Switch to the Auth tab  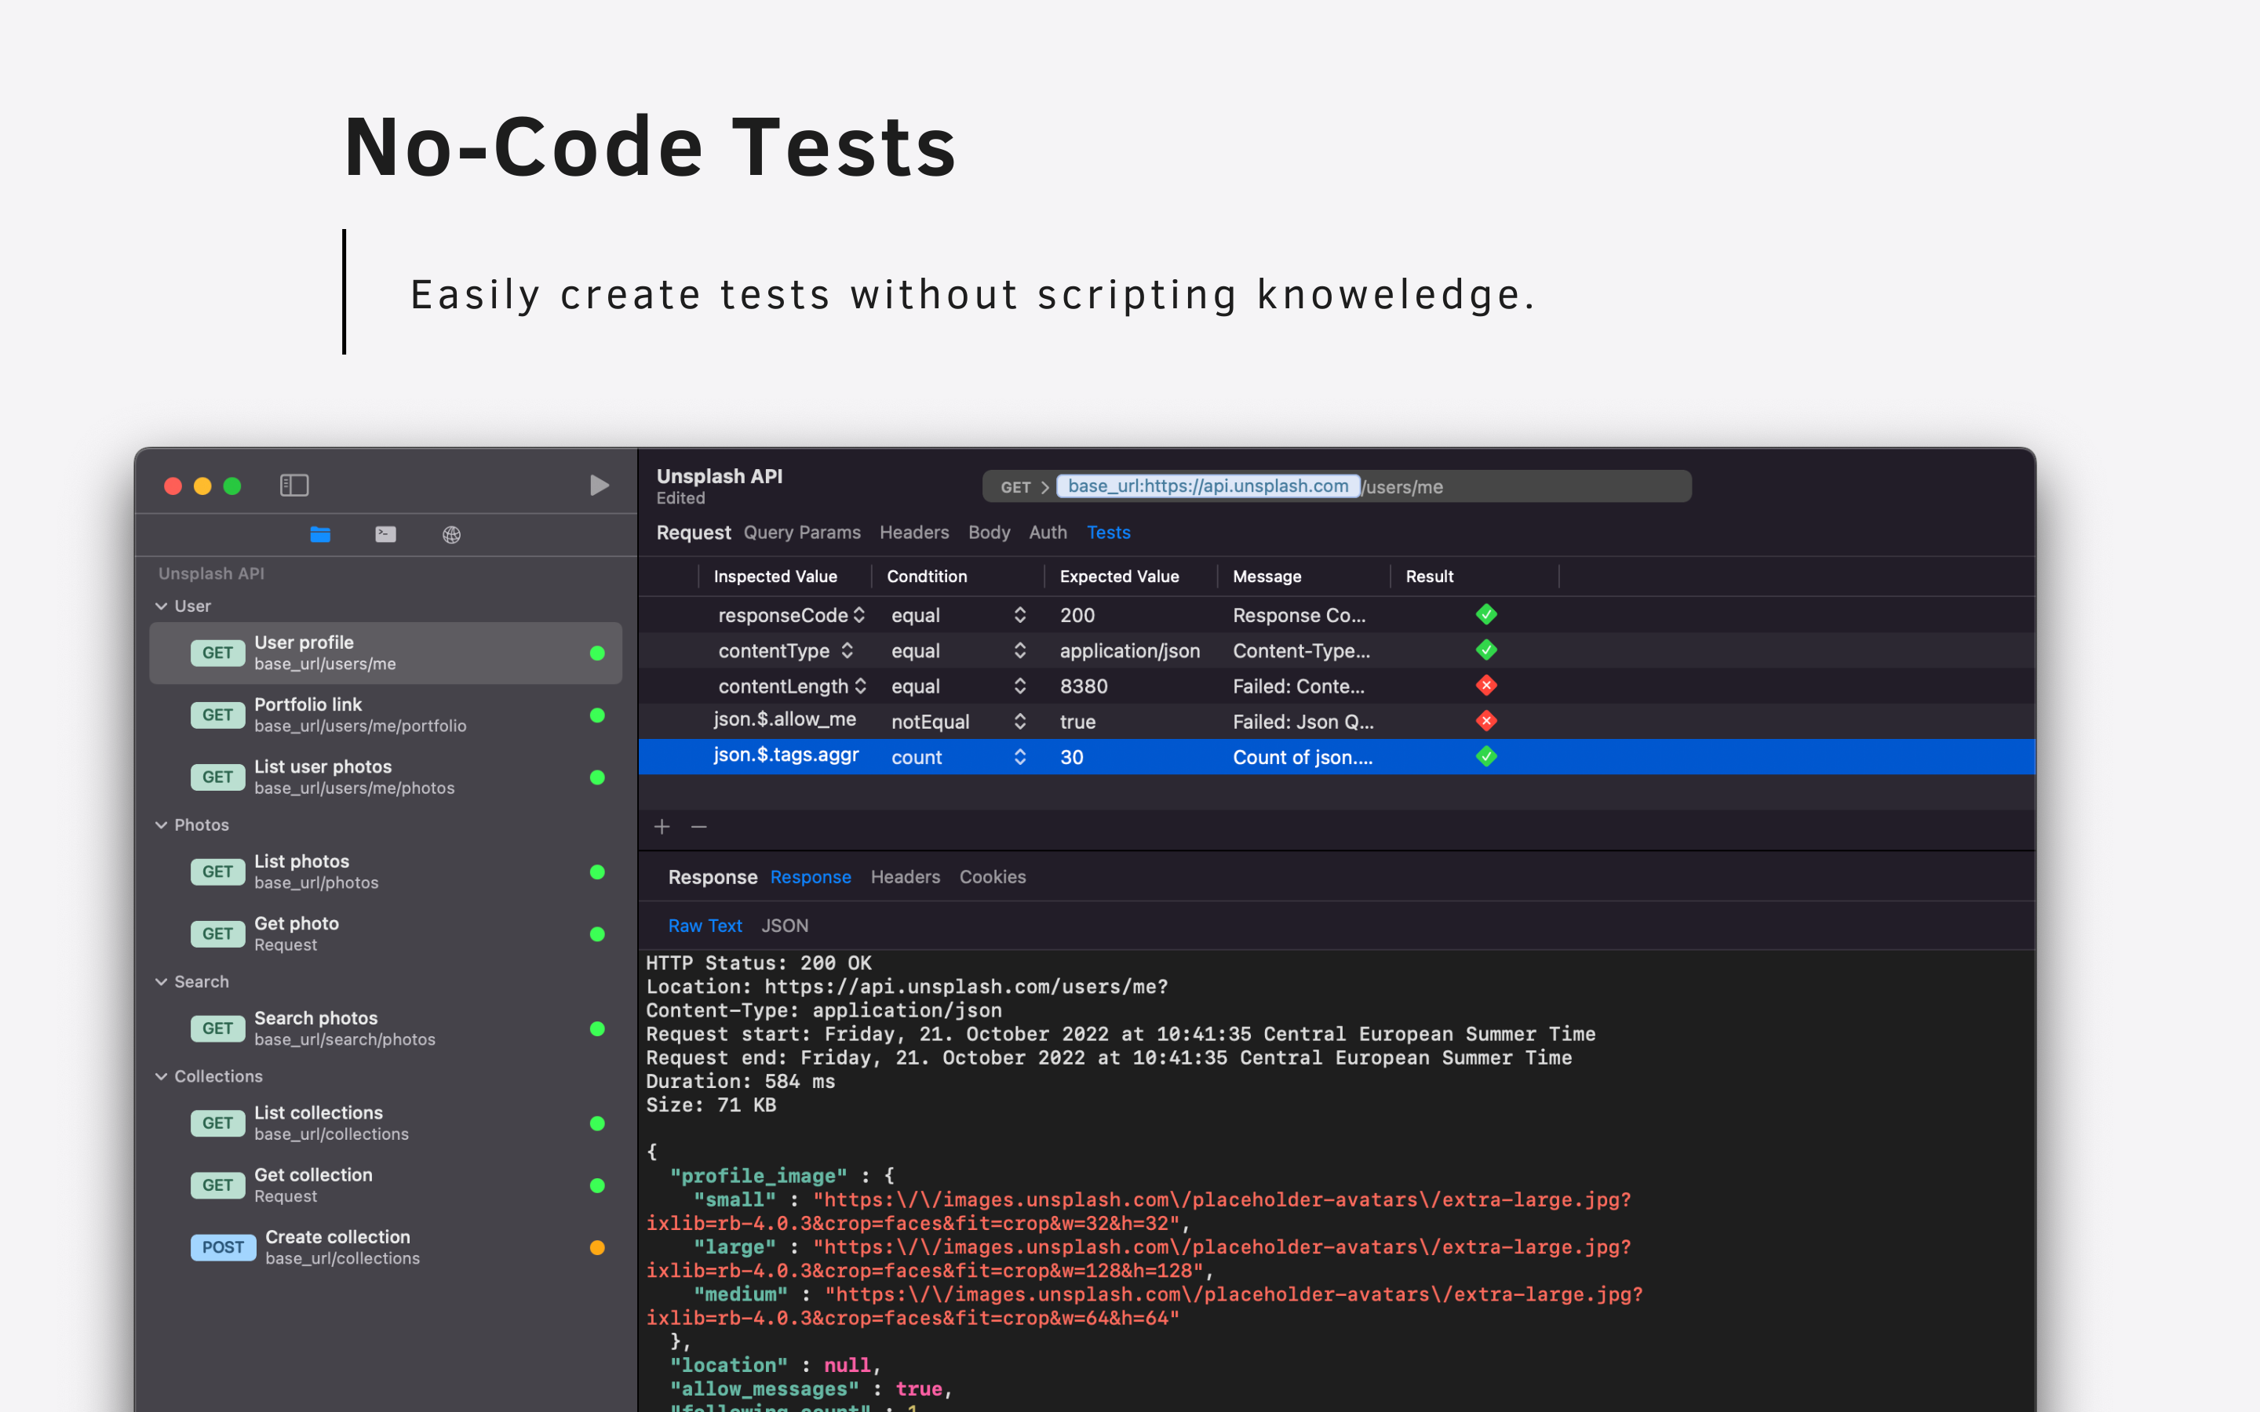tap(1048, 533)
